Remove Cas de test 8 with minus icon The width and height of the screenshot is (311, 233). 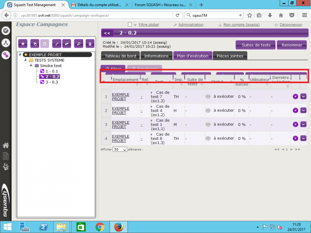pos(303,138)
